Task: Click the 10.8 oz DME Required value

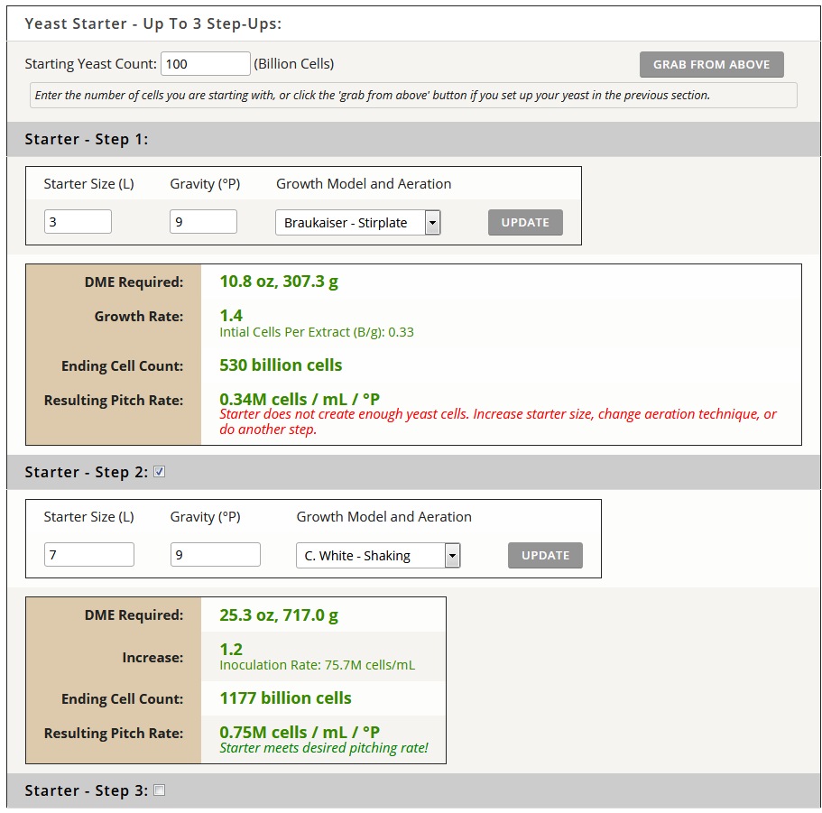Action: click(279, 282)
